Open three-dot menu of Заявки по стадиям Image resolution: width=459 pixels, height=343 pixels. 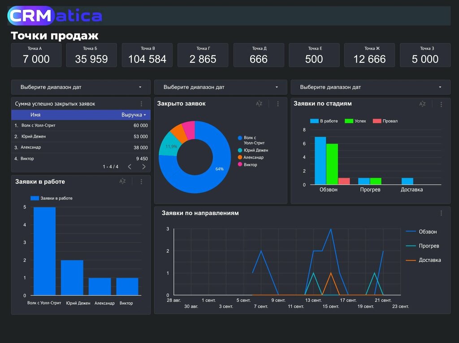click(x=441, y=104)
